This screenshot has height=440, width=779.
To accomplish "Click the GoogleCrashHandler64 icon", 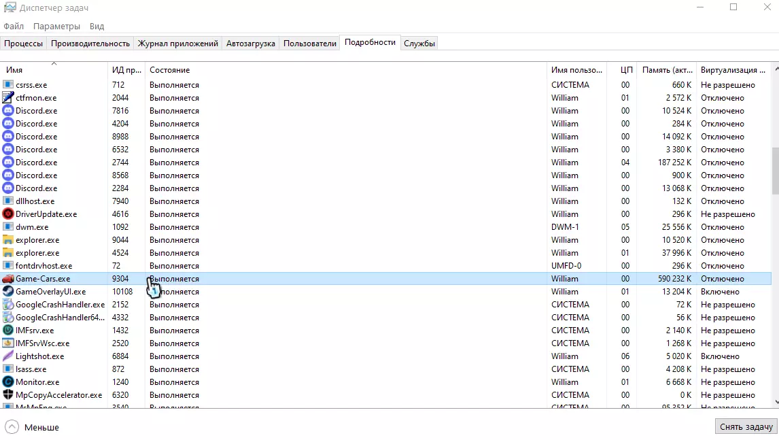I will [8, 318].
